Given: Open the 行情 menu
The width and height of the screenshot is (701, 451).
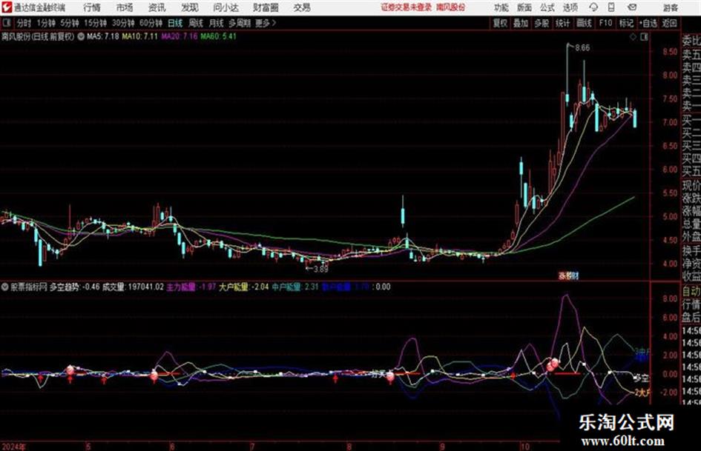Looking at the screenshot, I should pos(92,7).
